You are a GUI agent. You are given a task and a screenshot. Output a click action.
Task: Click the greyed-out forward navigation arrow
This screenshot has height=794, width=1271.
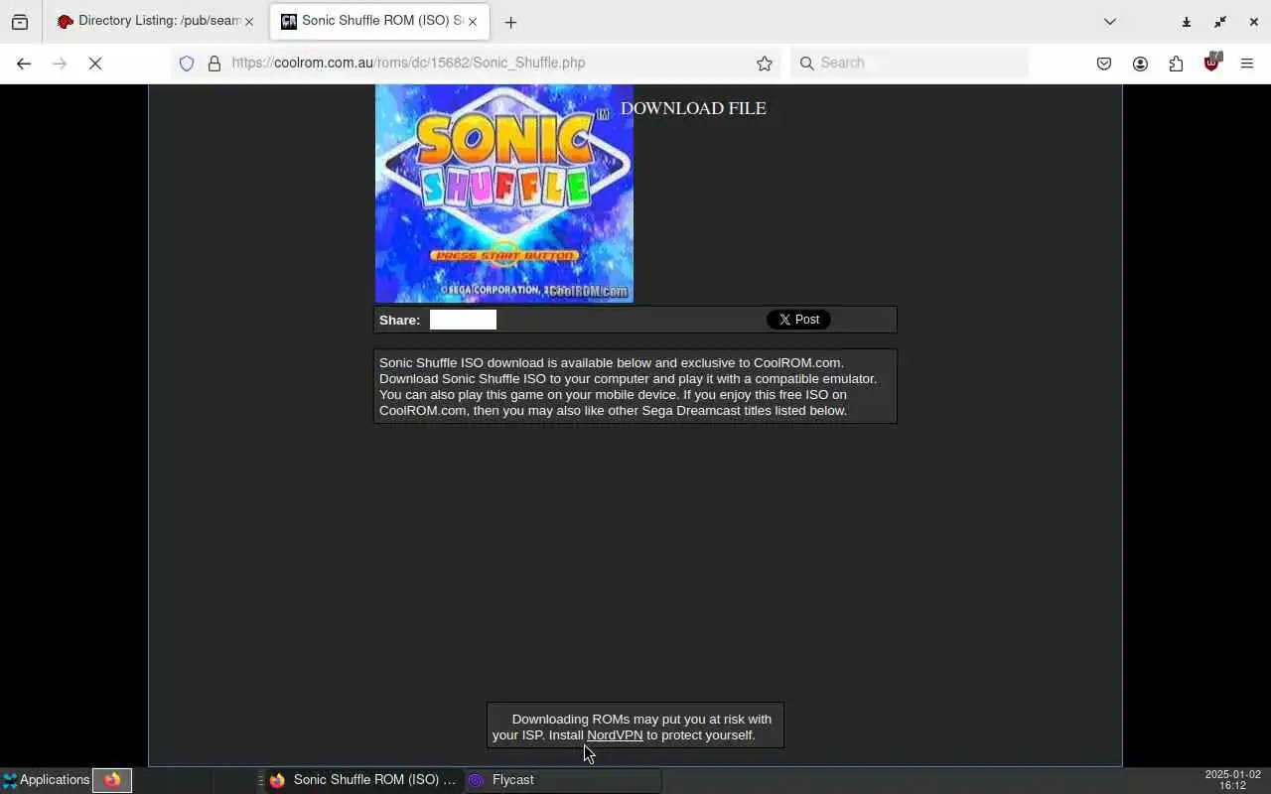coord(60,64)
